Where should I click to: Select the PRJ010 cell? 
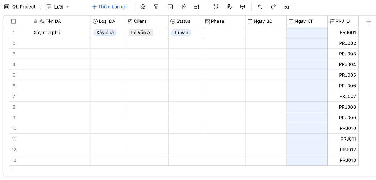point(343,128)
